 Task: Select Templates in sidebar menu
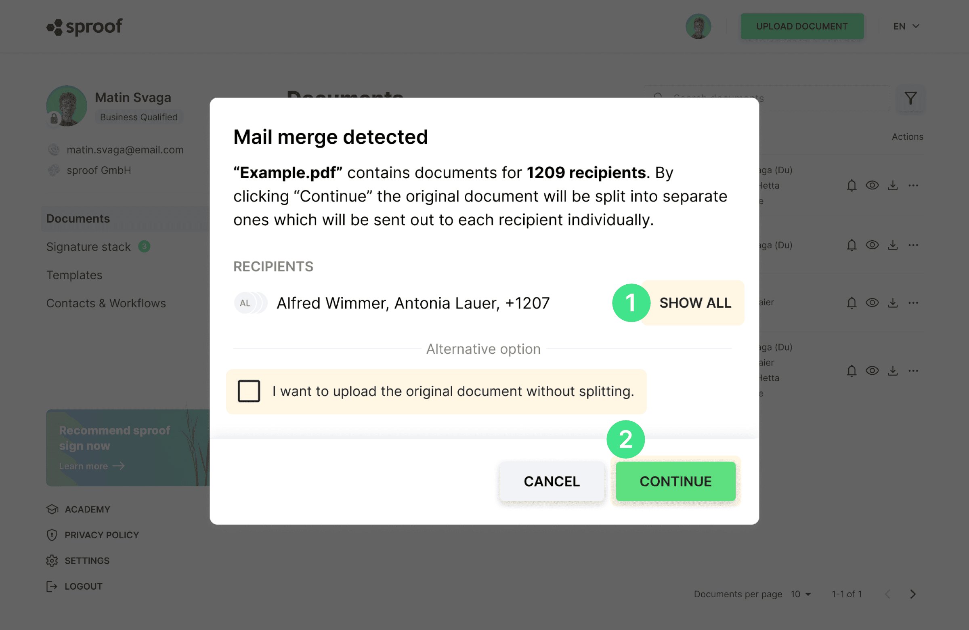pos(74,275)
